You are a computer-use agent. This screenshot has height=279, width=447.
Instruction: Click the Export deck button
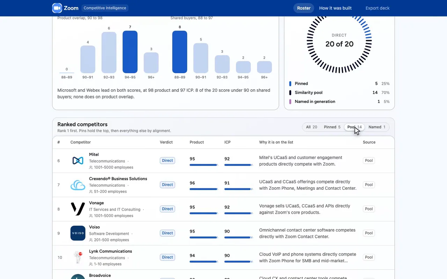pos(378,8)
